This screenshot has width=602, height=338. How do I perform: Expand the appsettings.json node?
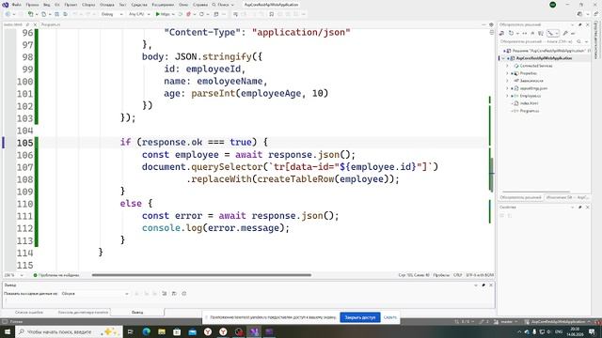point(507,88)
